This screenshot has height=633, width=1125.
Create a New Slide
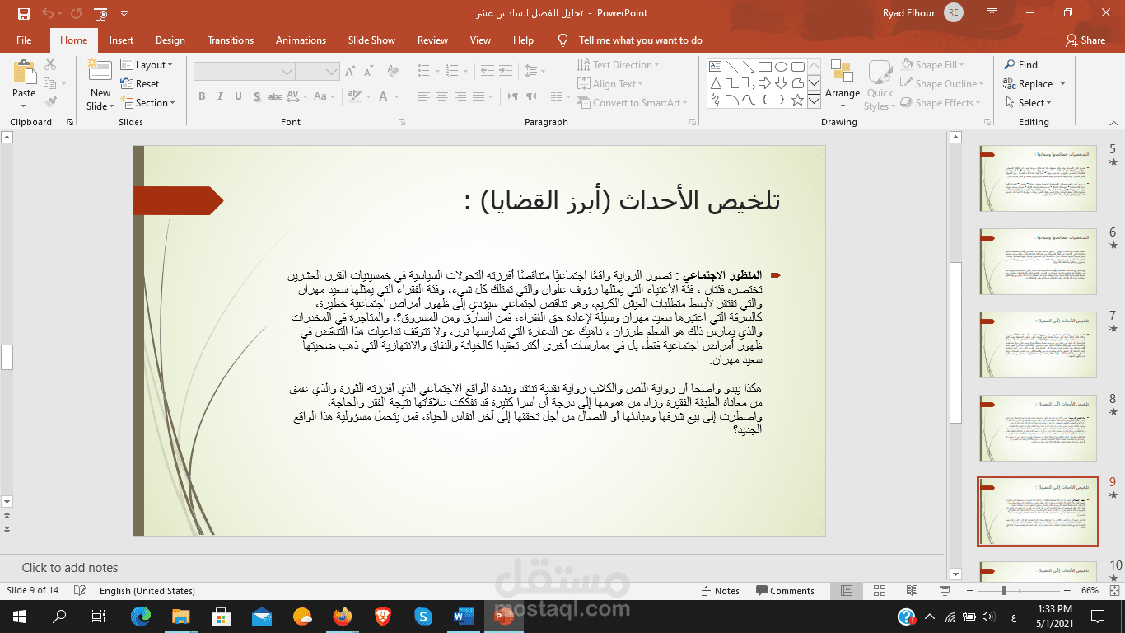click(100, 85)
